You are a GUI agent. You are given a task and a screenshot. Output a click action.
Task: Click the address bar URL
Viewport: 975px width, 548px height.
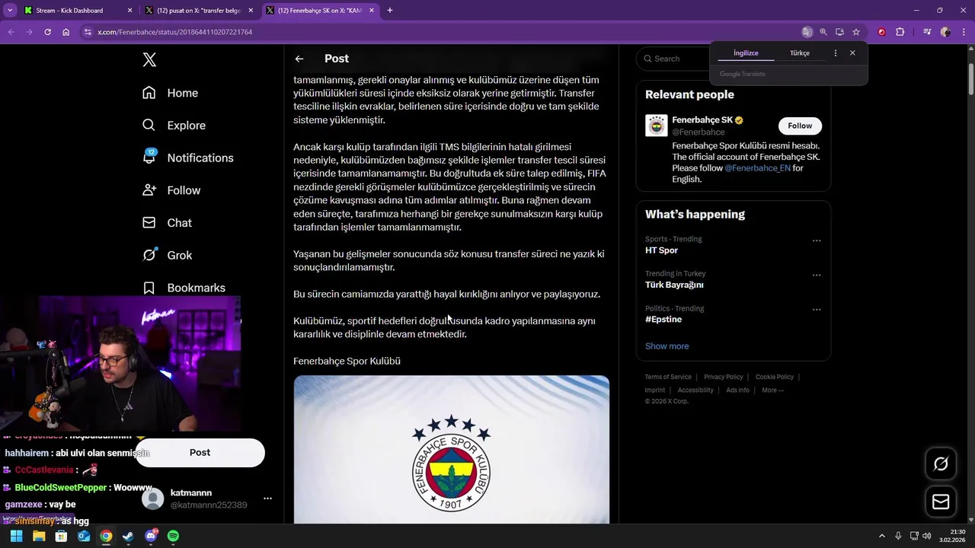pos(175,32)
